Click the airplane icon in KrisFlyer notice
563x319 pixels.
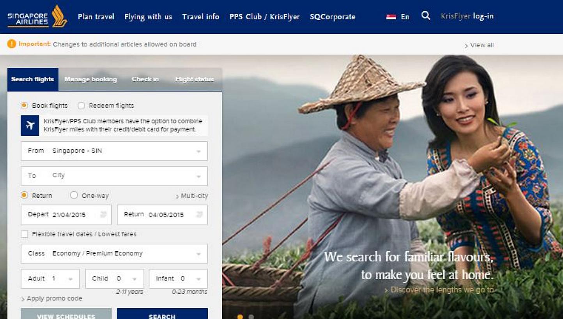30,126
